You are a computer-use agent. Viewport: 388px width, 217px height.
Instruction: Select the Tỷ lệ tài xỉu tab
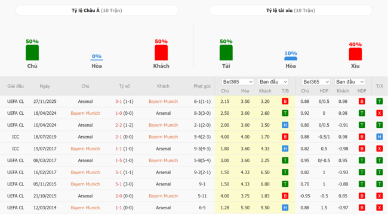(x=291, y=10)
